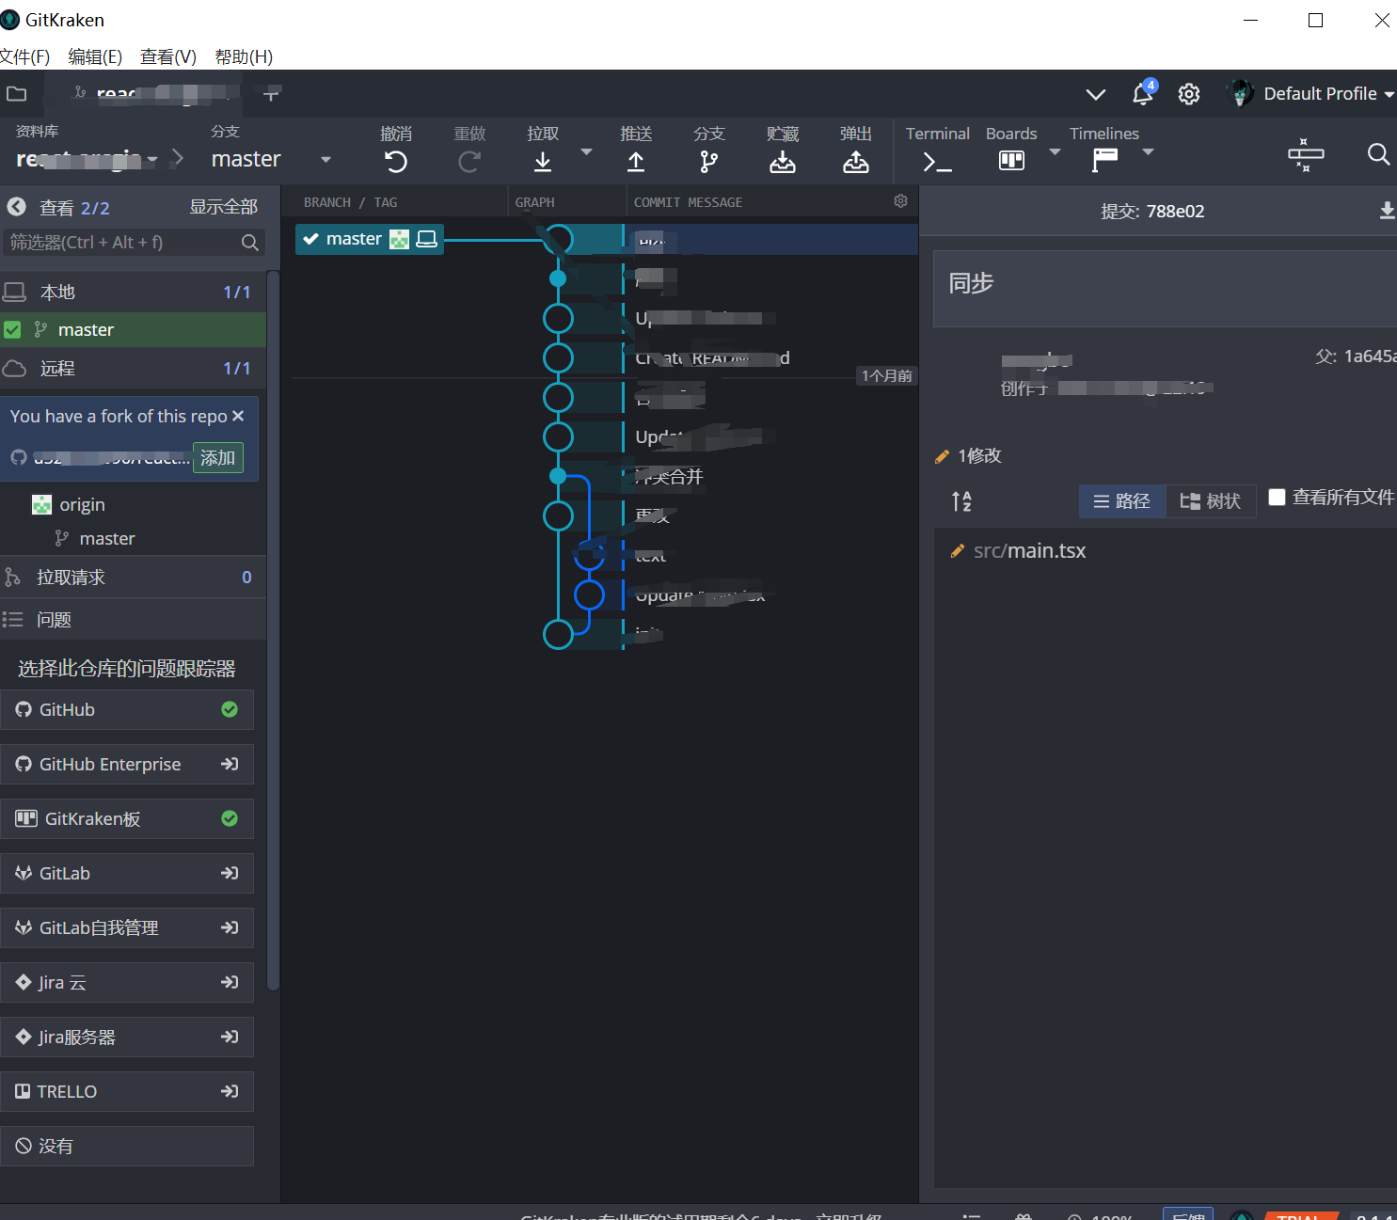This screenshot has width=1397, height=1220.
Task: Toggle the master branch checkbox in the local list
Action: (x=12, y=330)
